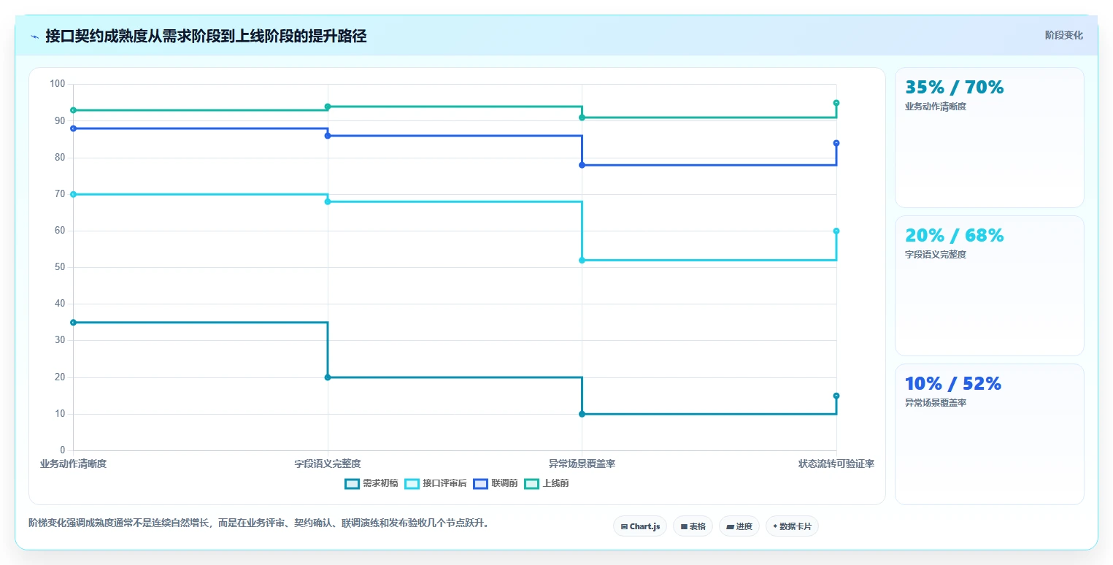Image resolution: width=1113 pixels, height=565 pixels.
Task: Select the 接口评审后 point at 业务动作清晰度 (70)
Action: click(x=73, y=194)
